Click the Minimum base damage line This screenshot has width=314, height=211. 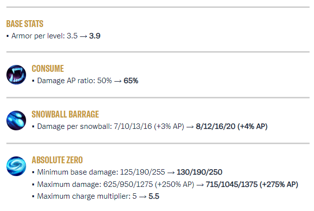point(127,172)
